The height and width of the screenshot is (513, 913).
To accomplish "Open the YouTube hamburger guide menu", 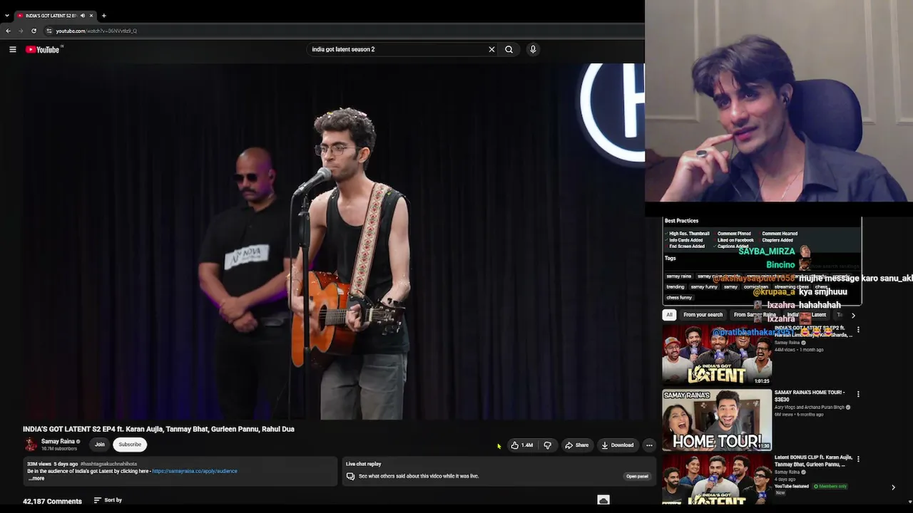I will 13,49.
